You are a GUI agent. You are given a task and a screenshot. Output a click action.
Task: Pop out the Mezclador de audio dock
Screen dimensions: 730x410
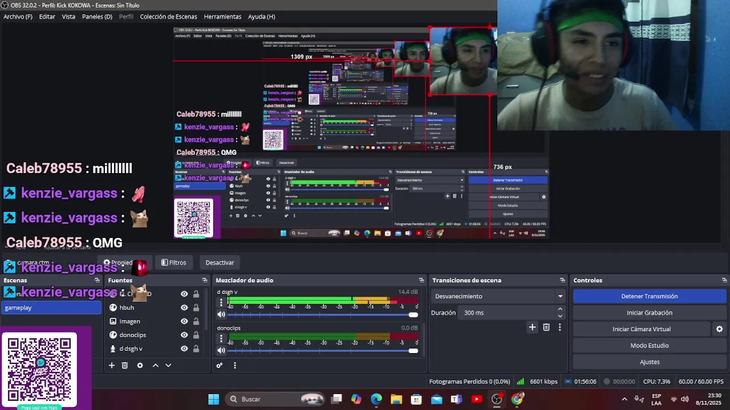pyautogui.click(x=421, y=280)
